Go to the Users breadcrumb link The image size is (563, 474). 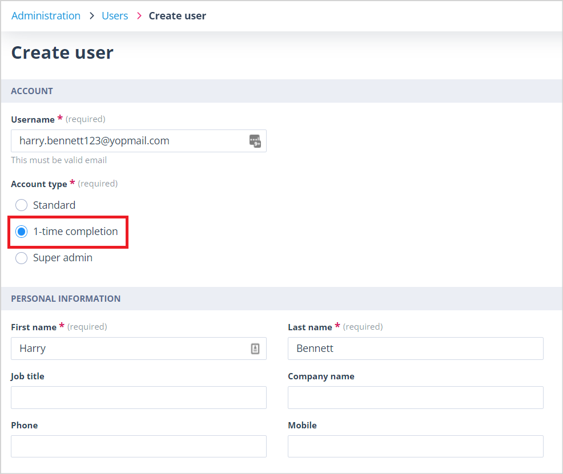point(115,16)
